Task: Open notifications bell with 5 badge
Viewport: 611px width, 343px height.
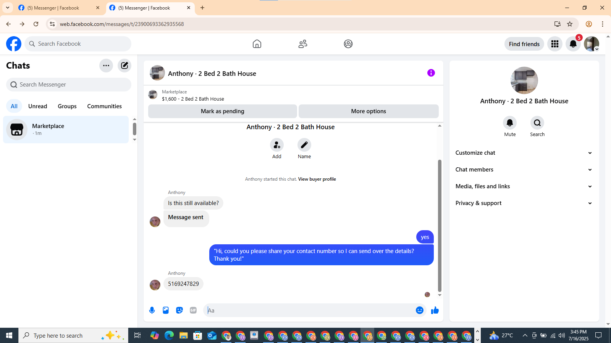Action: click(573, 44)
